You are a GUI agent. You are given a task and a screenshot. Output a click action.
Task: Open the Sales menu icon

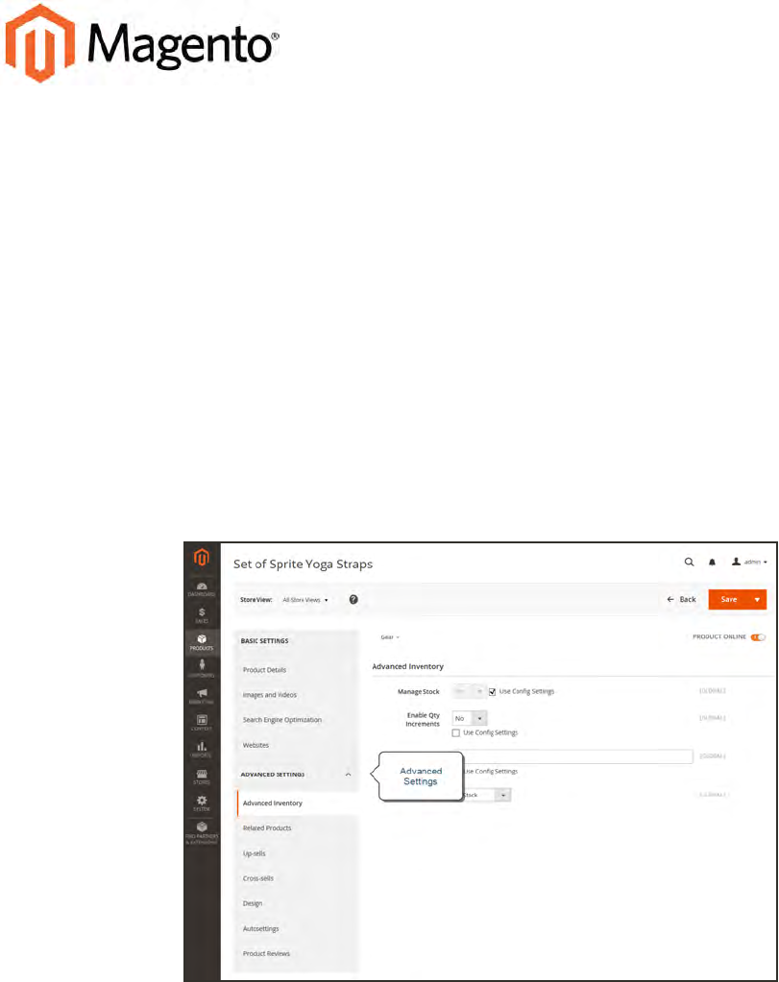tap(201, 615)
